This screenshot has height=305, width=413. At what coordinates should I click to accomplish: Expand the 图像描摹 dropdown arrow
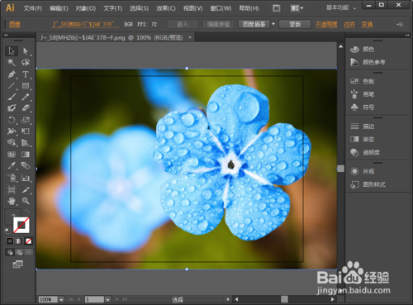[273, 24]
